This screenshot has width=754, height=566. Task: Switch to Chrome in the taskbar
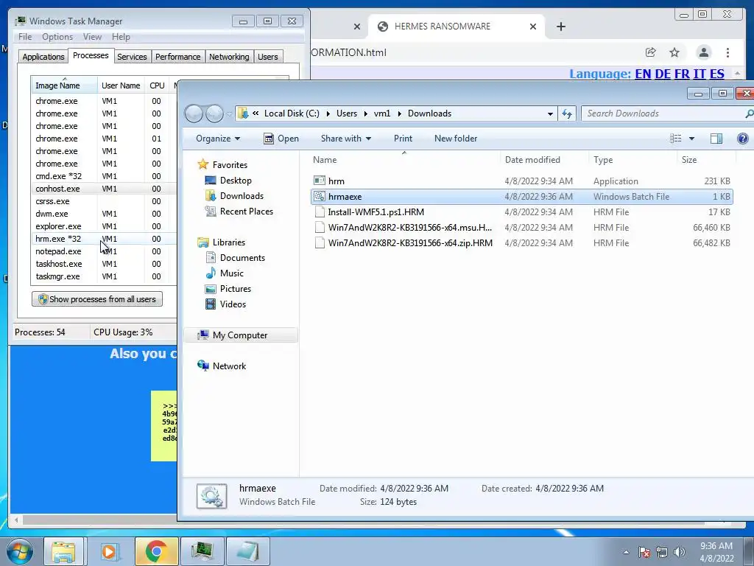[x=156, y=551]
